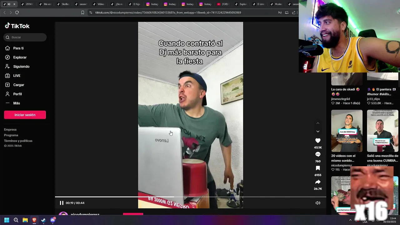
Task: Open the Programa footer link
Action: (x=11, y=135)
